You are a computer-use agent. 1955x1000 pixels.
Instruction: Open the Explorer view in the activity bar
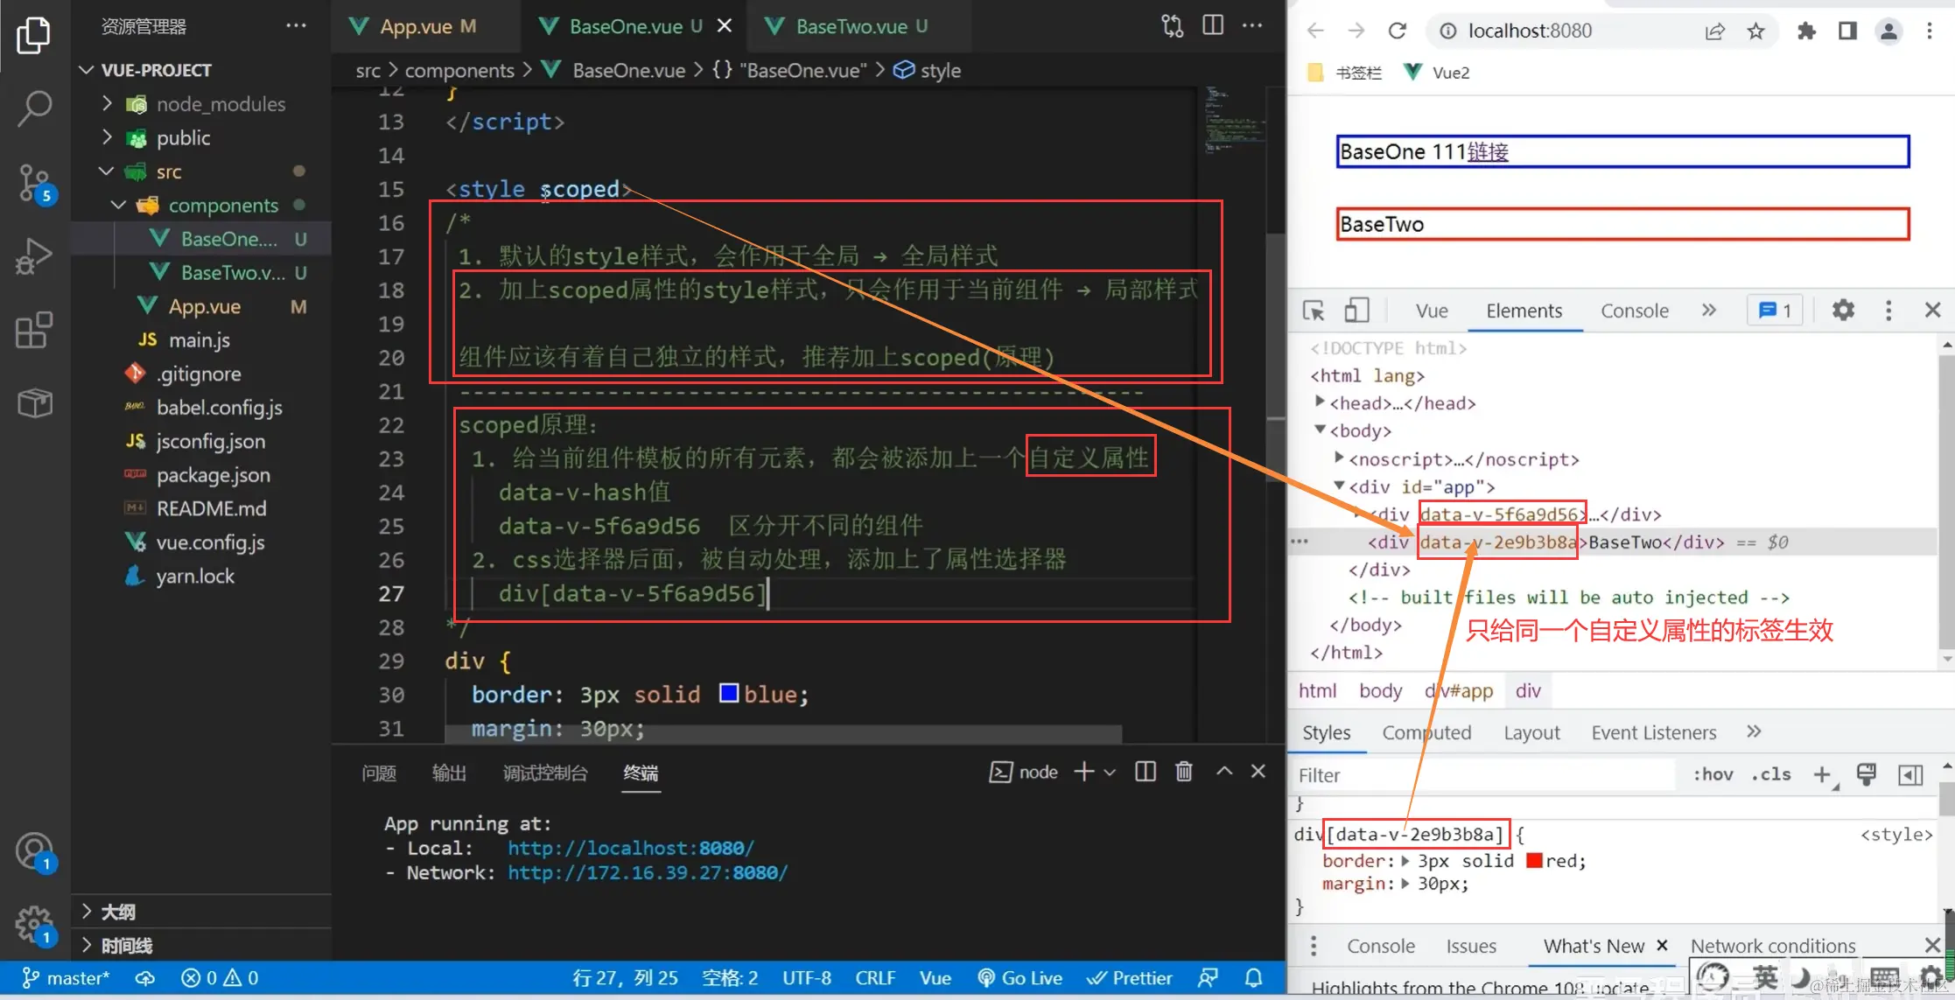point(34,35)
